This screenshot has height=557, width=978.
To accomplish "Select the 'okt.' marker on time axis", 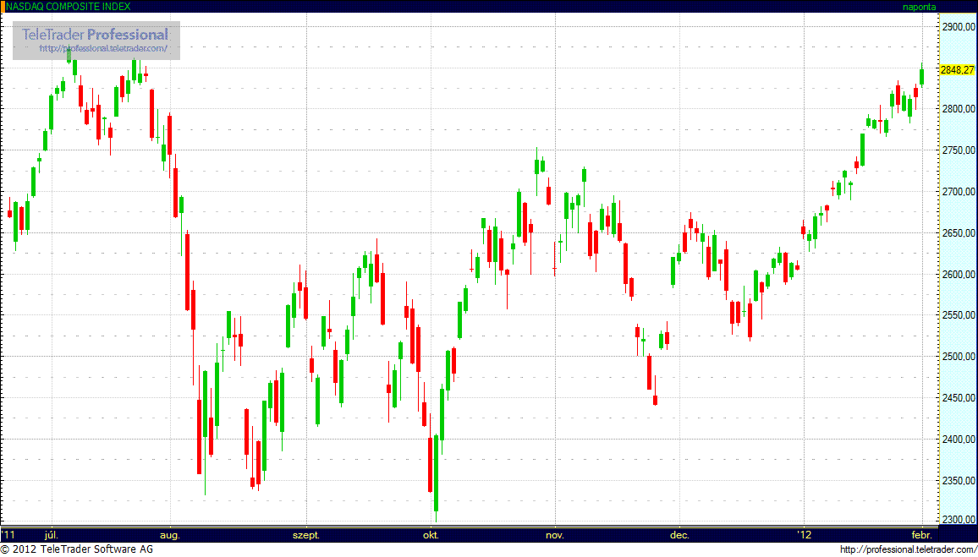I will point(431,535).
